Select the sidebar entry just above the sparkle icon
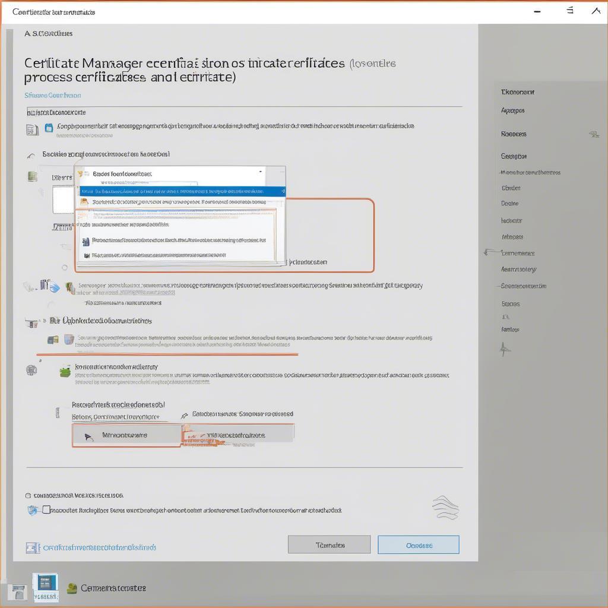Screen dimensions: 608x608 click(510, 330)
